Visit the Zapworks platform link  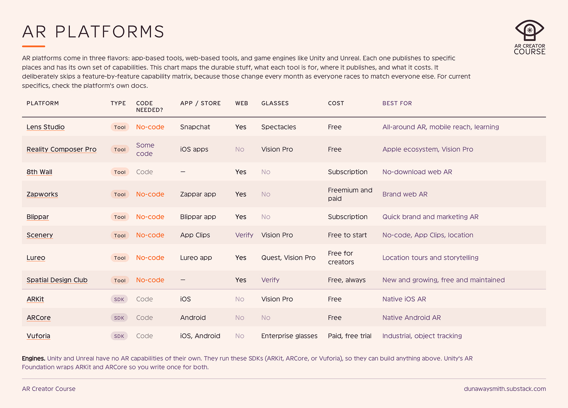pos(42,194)
